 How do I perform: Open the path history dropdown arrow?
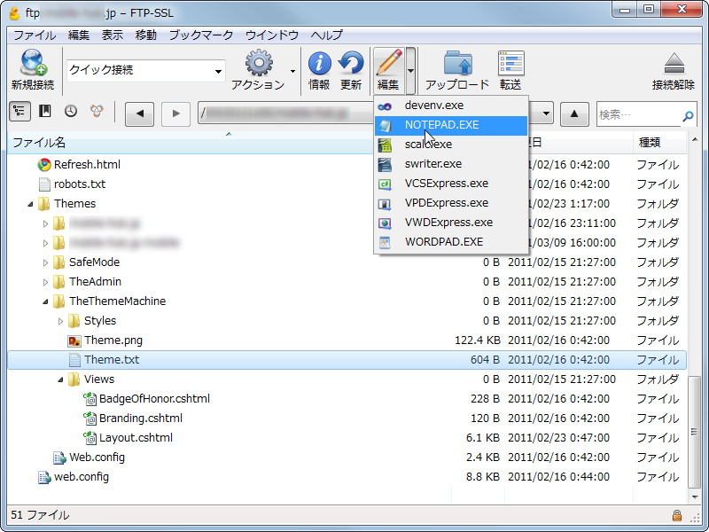546,113
